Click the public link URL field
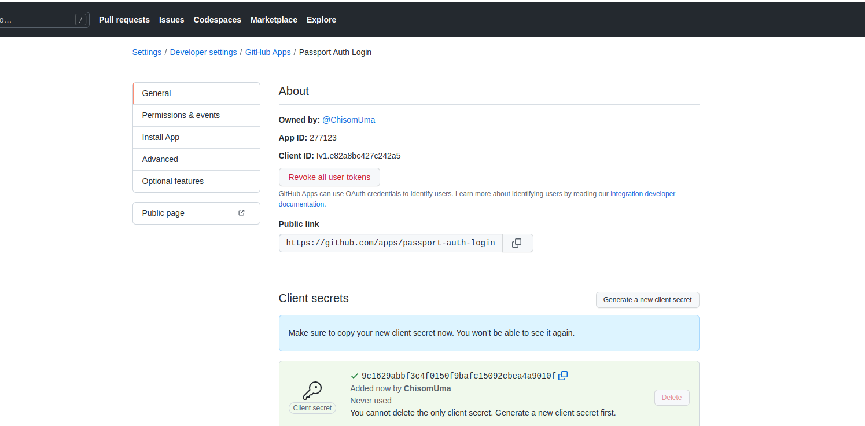Screen dimensions: 865x426 tap(391, 243)
